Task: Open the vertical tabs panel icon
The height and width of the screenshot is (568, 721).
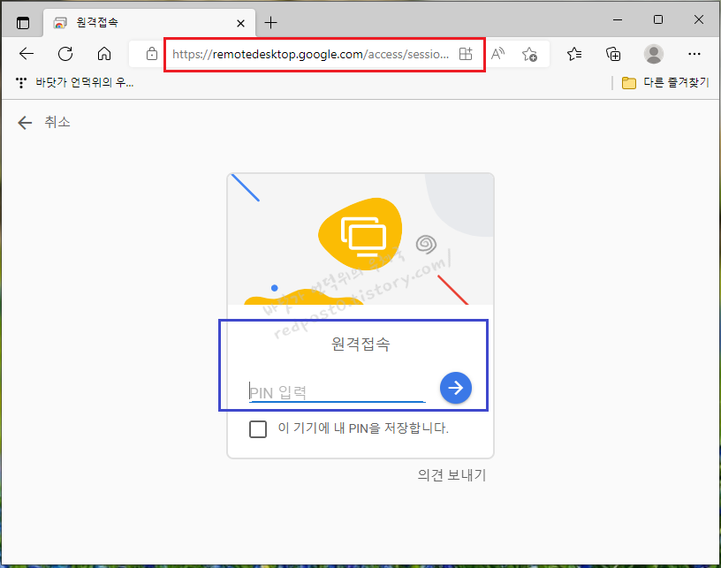Action: [x=23, y=22]
